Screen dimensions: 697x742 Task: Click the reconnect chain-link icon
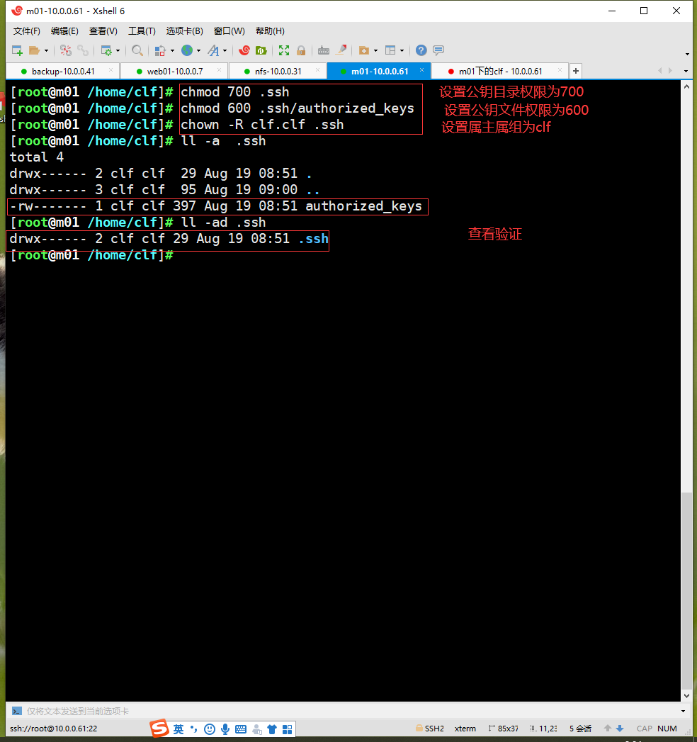[83, 50]
